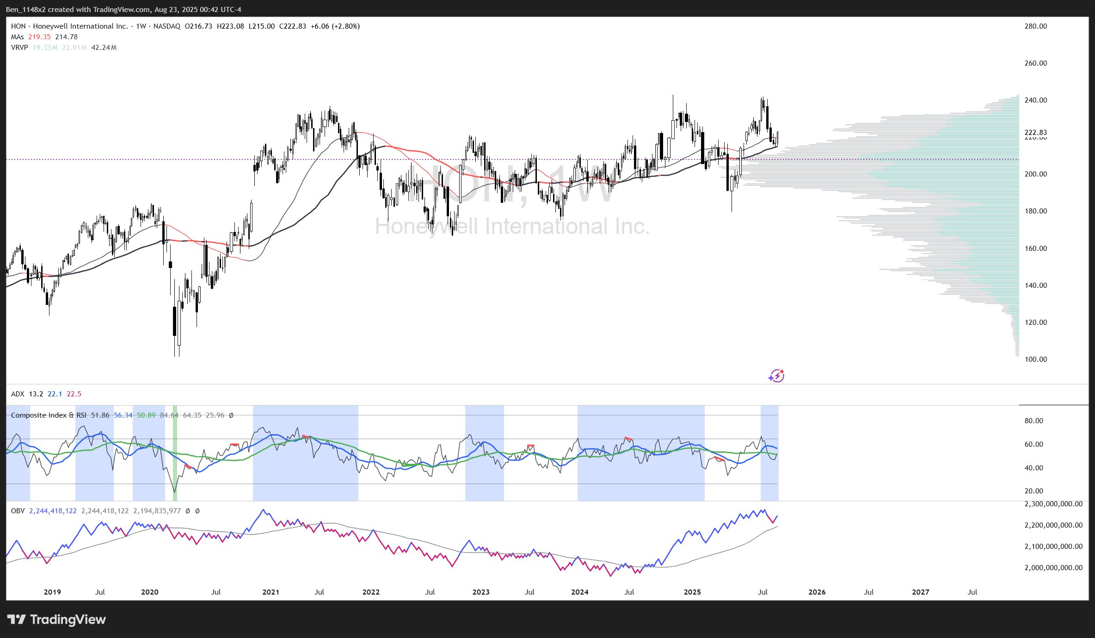Click the 2,300,000,000.00 OBV axis label
This screenshot has height=638, width=1095.
point(1053,504)
